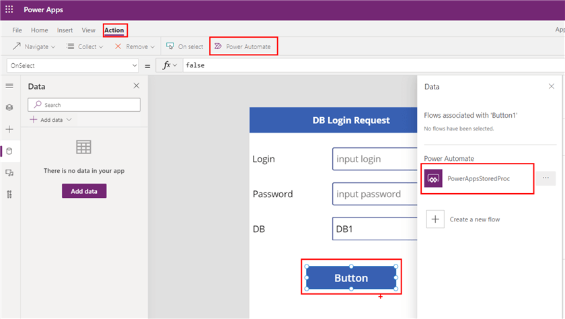Expand the Remove dropdown chevron
The width and height of the screenshot is (565, 319).
tap(153, 47)
